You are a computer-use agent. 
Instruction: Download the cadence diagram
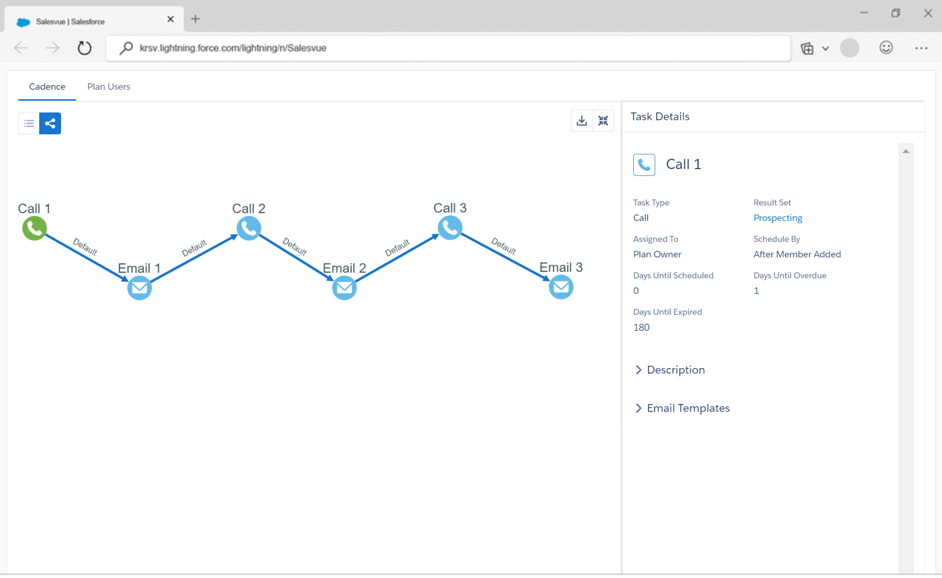coord(581,120)
